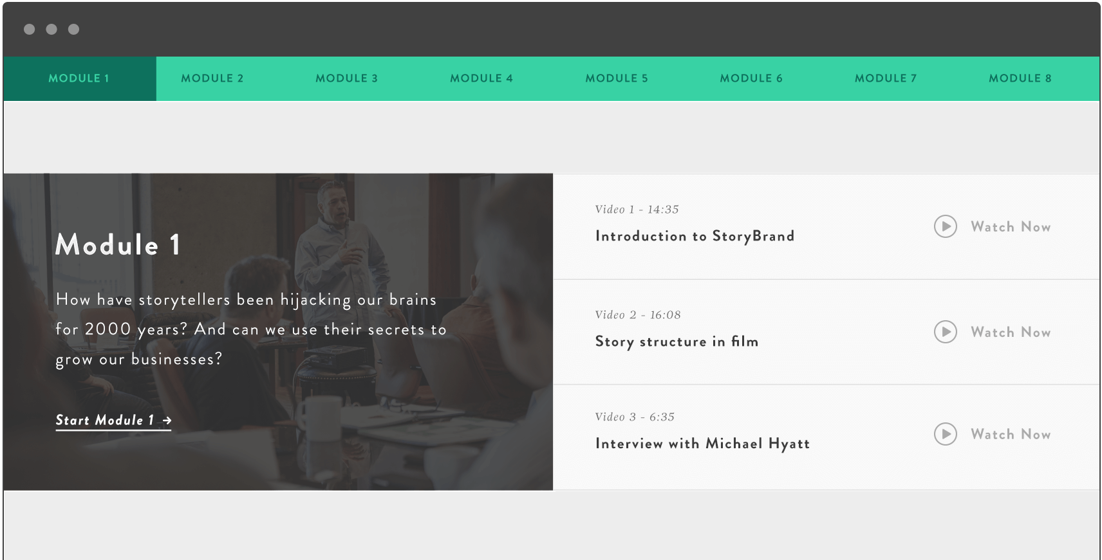Open the Module 5 tab
Viewport: 1102px width, 560px height.
tap(617, 78)
